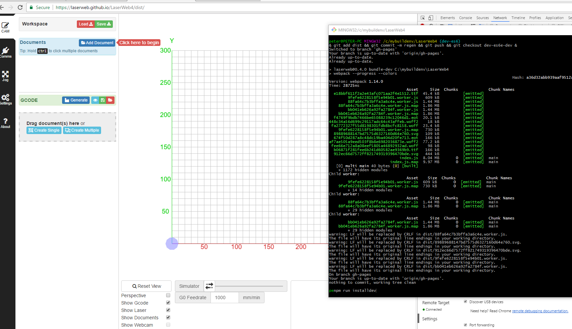
Task: Open the Settings gears panel
Action: tap(5, 99)
